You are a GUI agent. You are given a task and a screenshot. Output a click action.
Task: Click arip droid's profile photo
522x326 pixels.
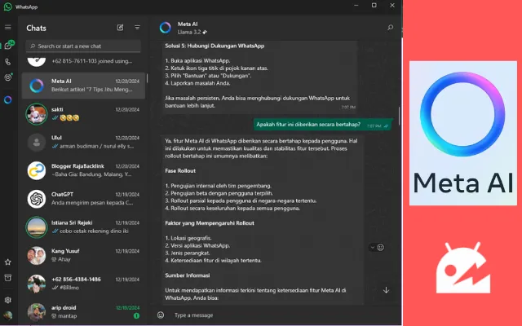[x=36, y=312]
